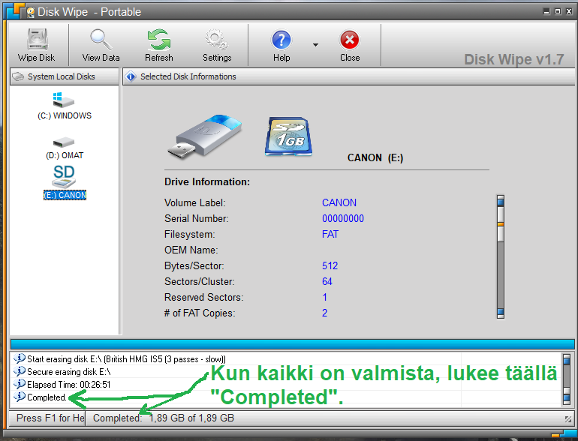
Task: Click the USB flash drive image
Action: [x=205, y=136]
